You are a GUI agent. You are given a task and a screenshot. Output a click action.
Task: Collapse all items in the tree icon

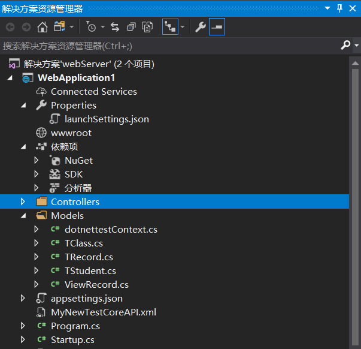coord(132,27)
